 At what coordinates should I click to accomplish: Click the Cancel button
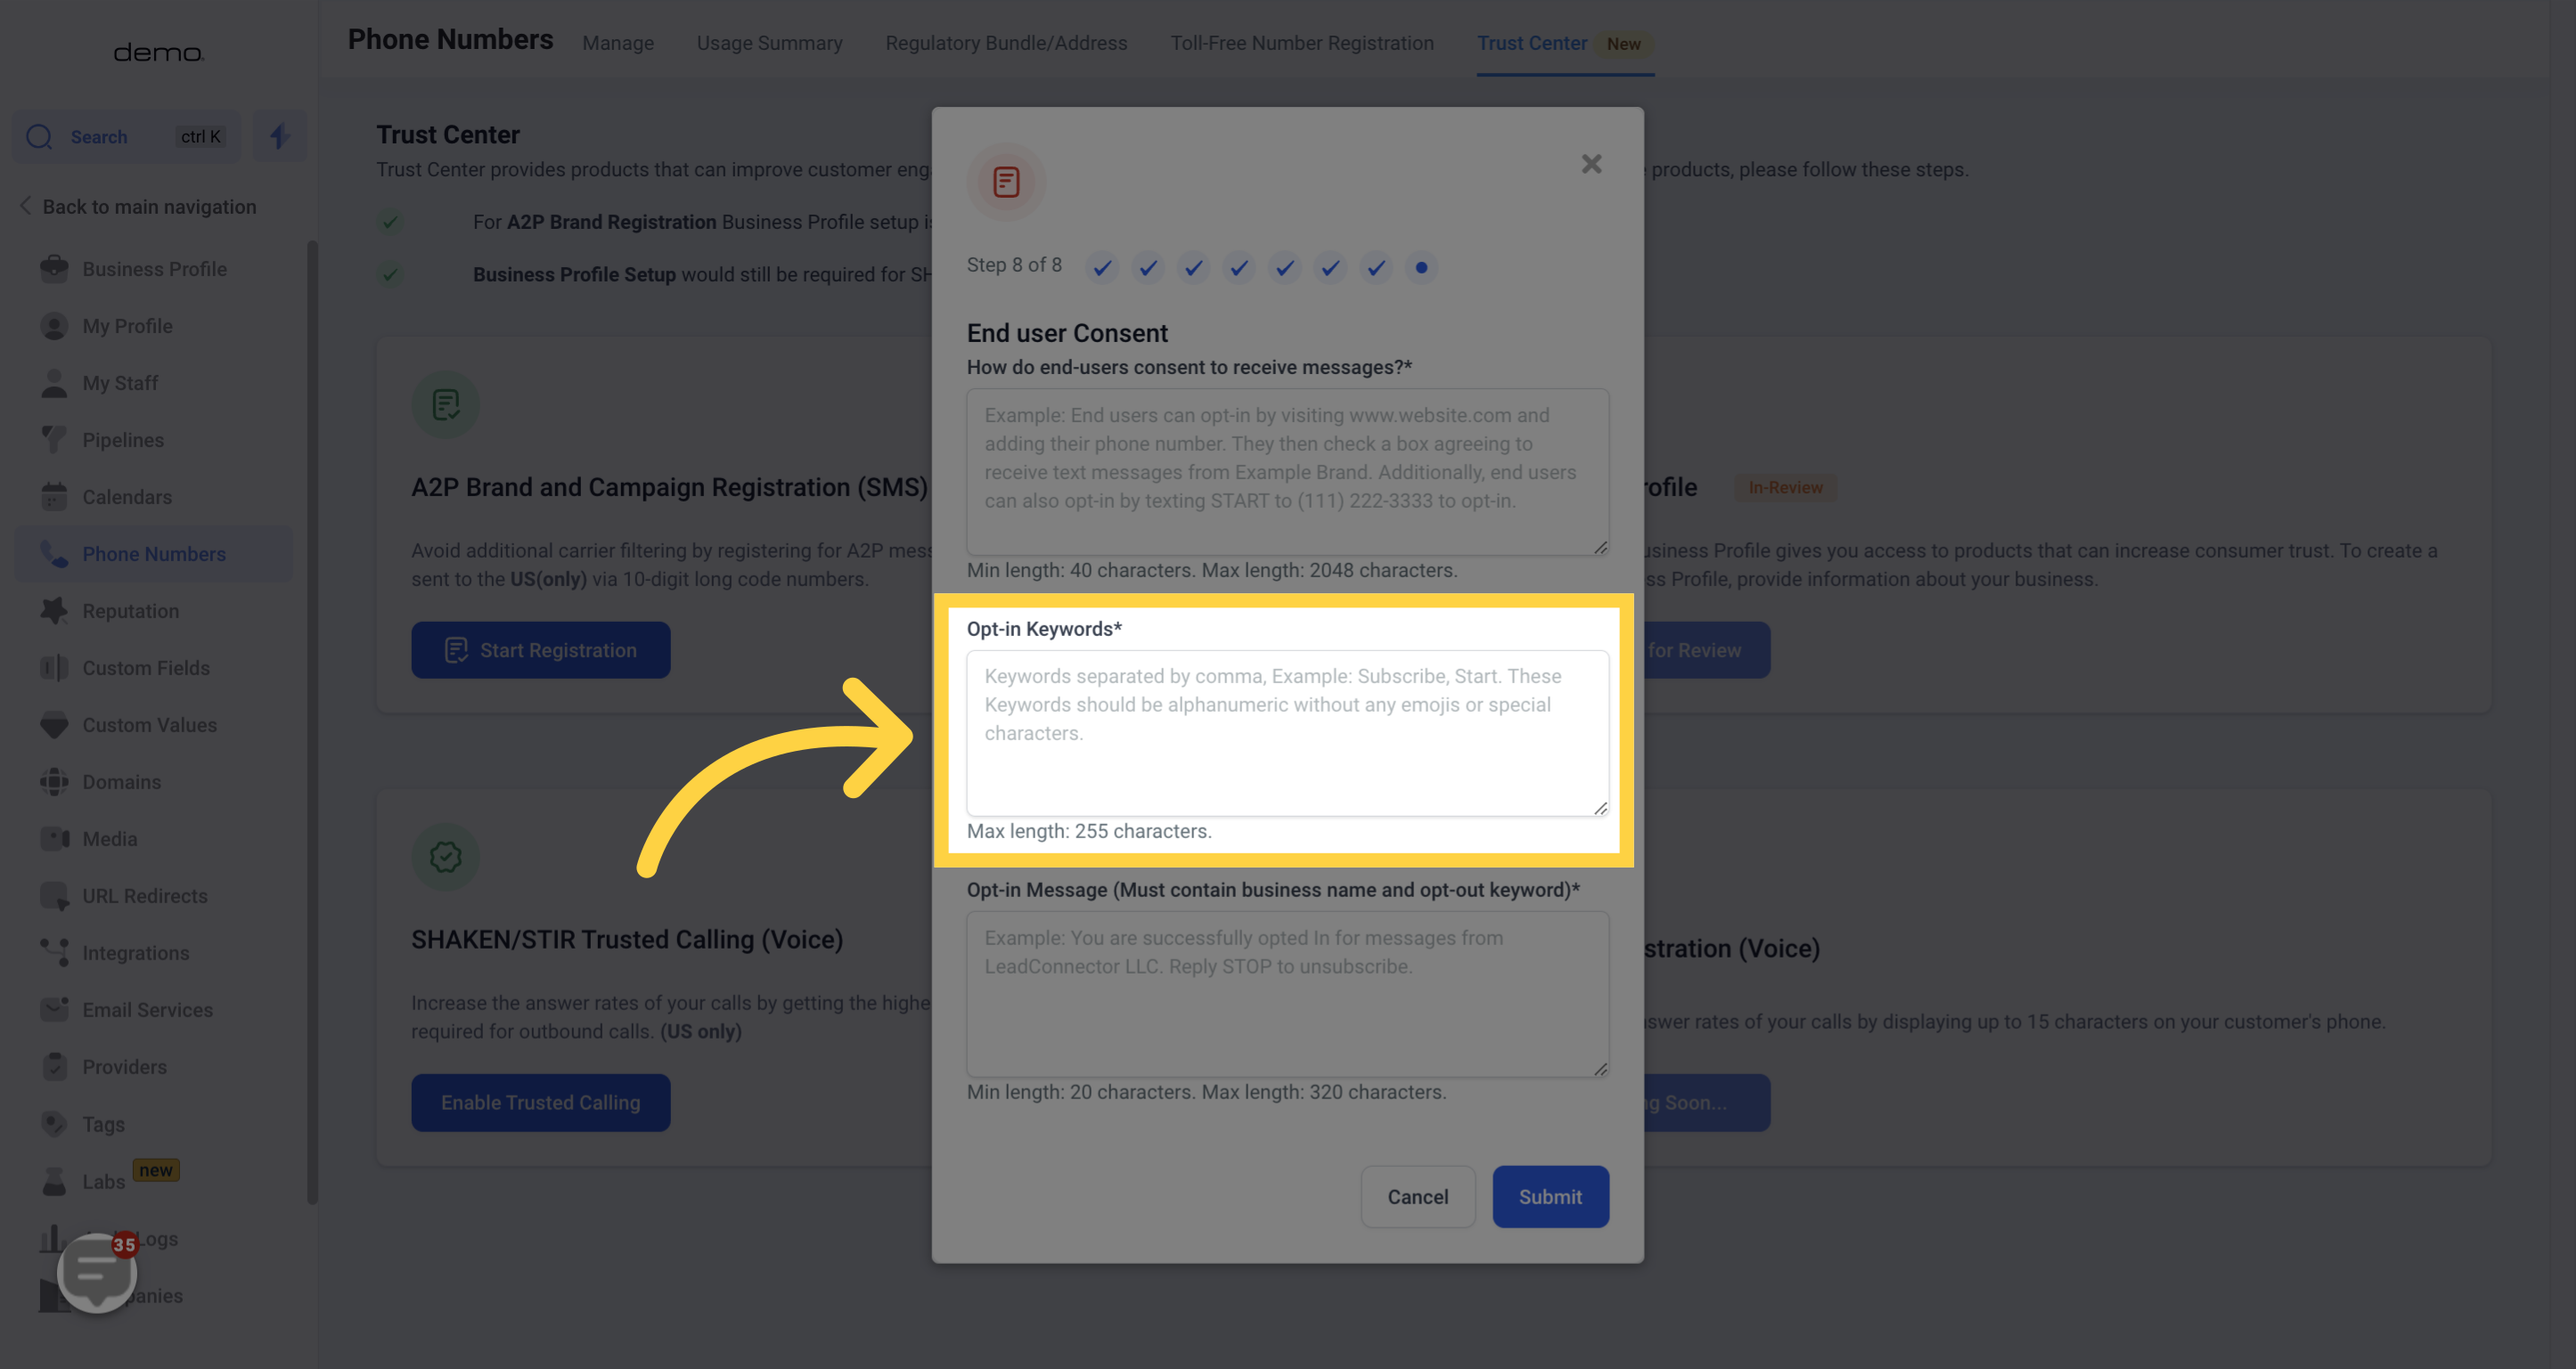(x=1418, y=1195)
